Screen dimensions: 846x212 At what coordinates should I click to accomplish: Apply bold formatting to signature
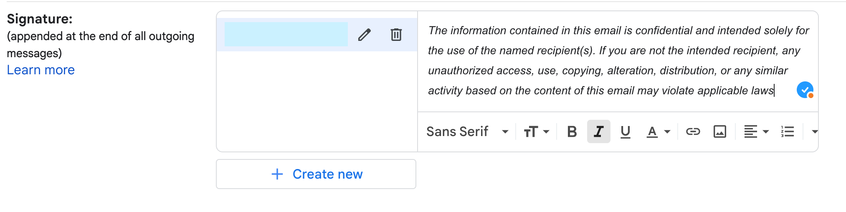[x=572, y=132]
